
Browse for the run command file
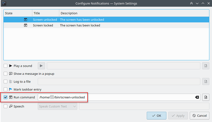coord(206,97)
